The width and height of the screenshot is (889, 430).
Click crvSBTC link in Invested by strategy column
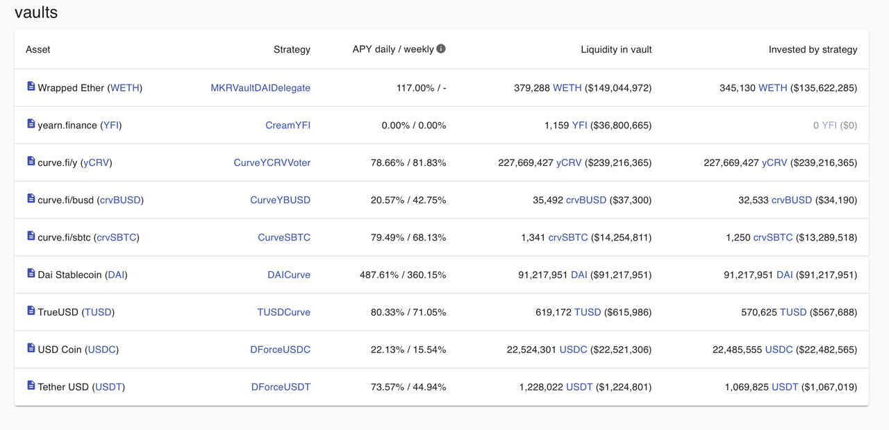click(773, 238)
